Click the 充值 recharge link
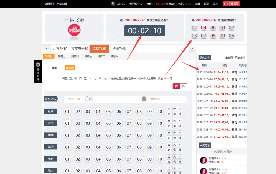This screenshot has width=276, height=174. click(x=197, y=4)
